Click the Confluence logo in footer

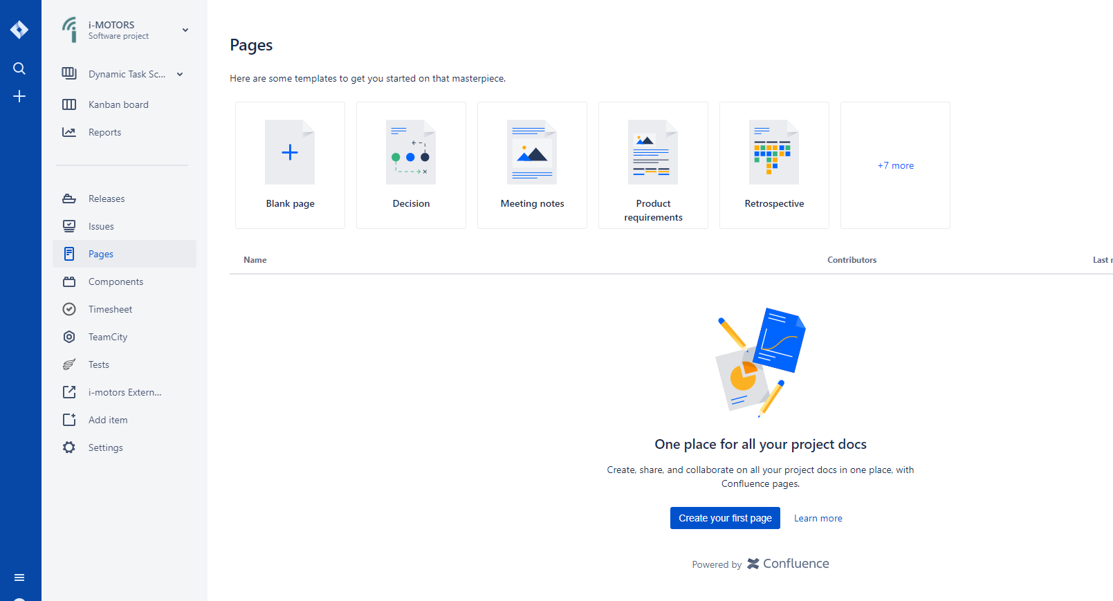pyautogui.click(x=788, y=564)
